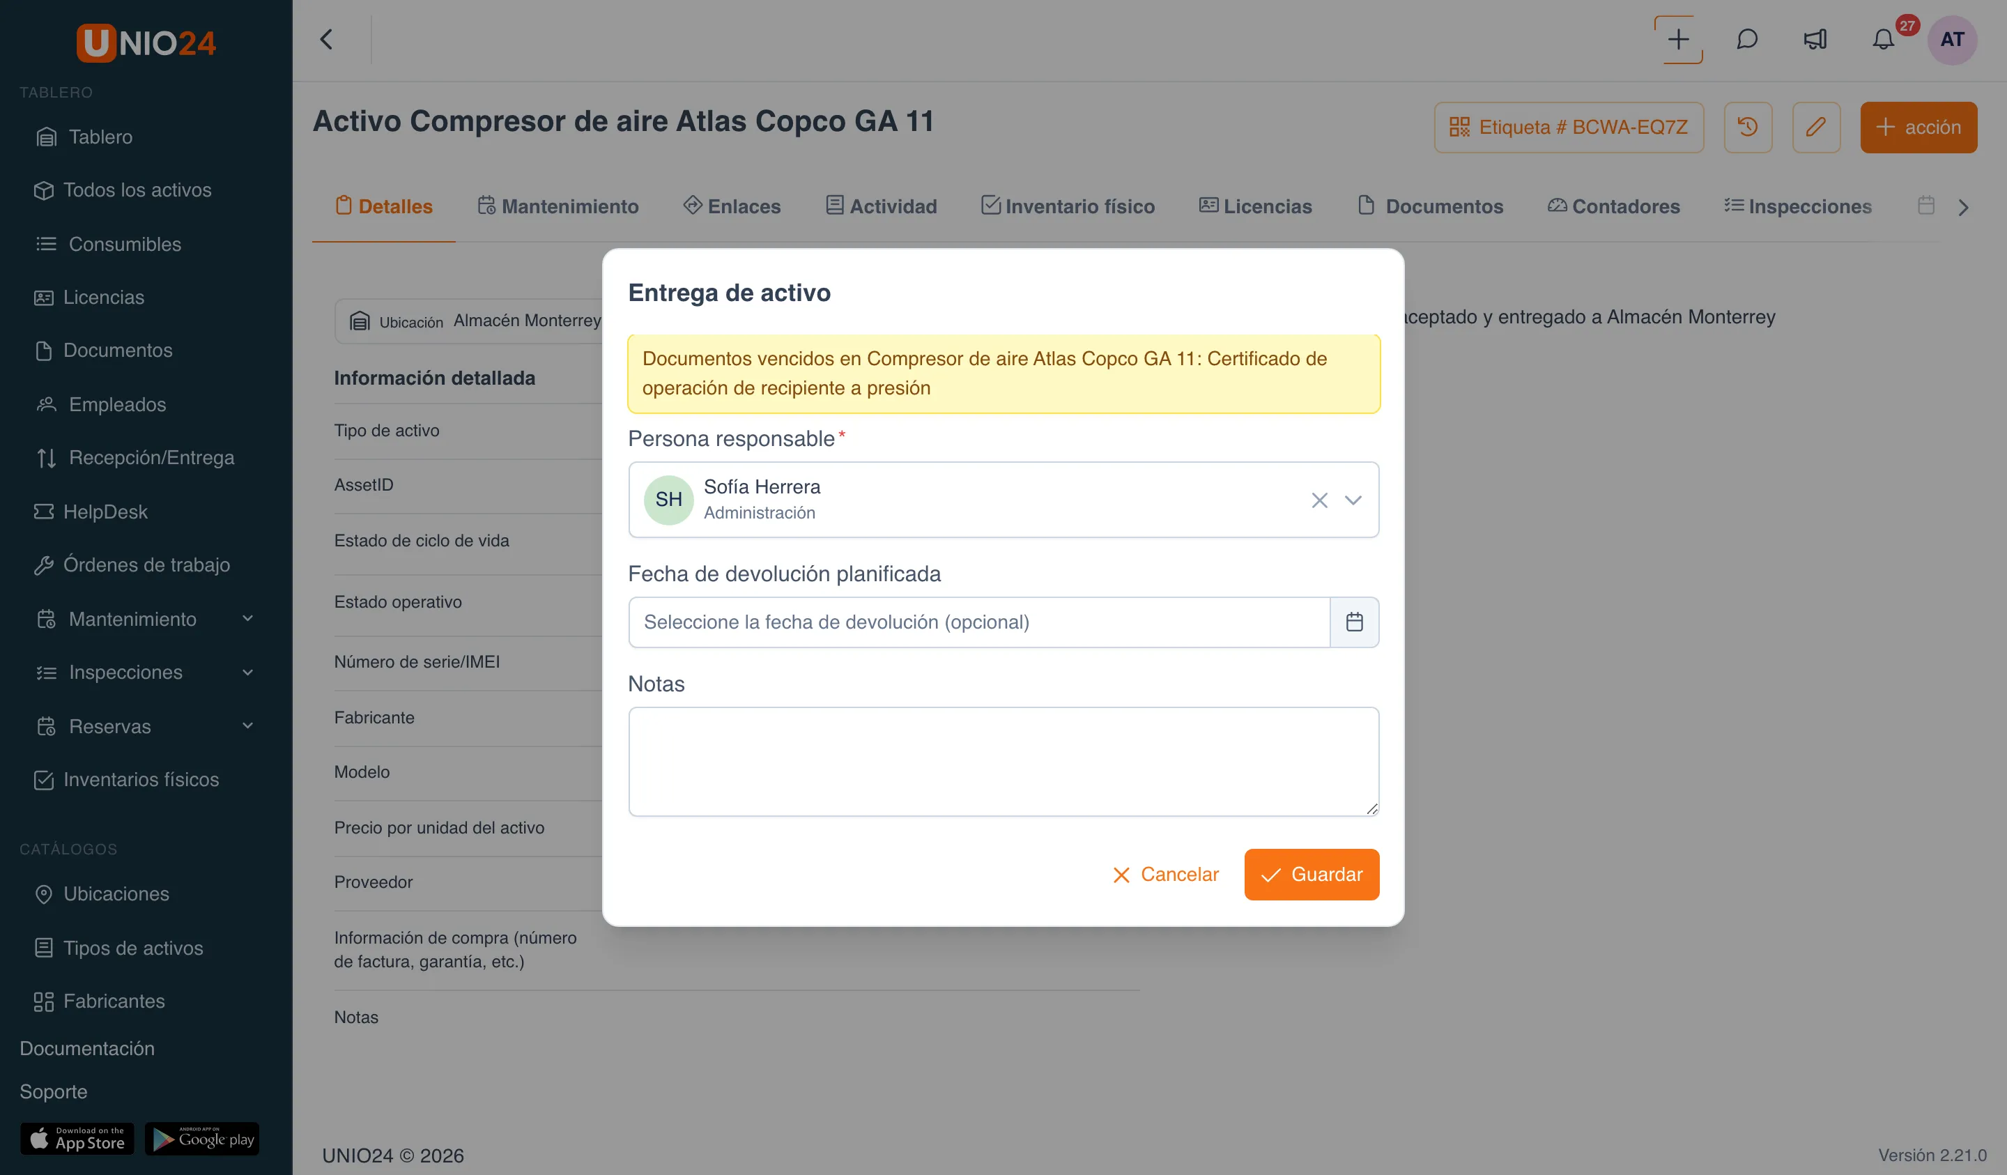Open the Inspecciones tab
Image resolution: width=2007 pixels, height=1175 pixels.
click(x=1797, y=206)
